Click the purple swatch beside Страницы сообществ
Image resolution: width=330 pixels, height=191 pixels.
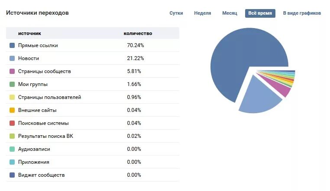(x=12, y=71)
